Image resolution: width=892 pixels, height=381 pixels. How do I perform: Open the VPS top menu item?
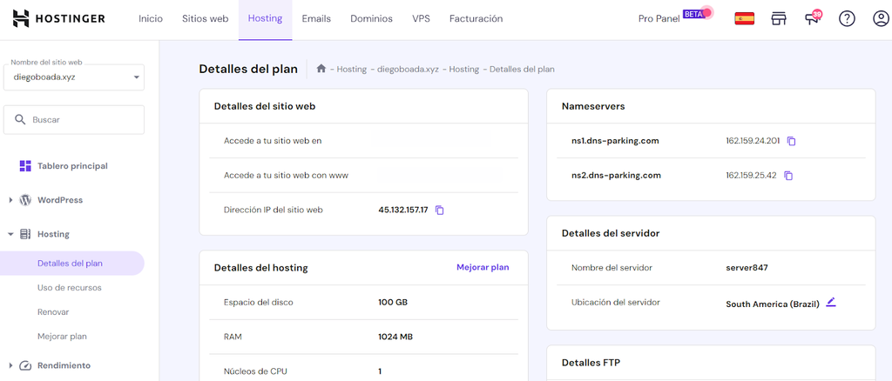coord(421,18)
